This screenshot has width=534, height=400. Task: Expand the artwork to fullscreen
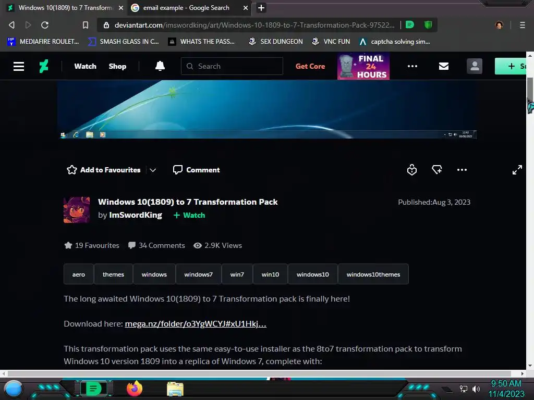[x=517, y=170]
